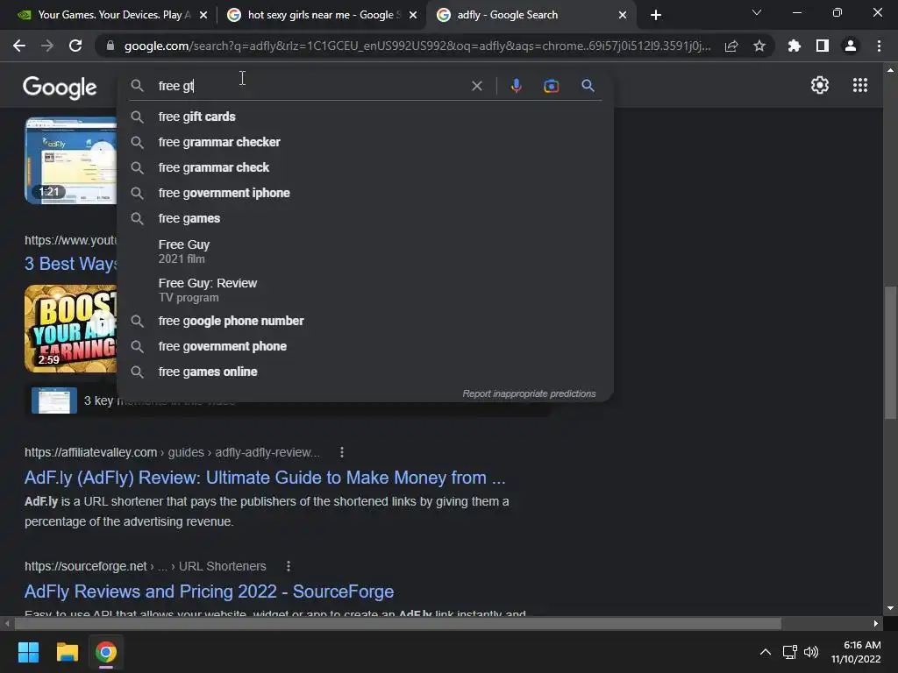Open the tab search chevron
This screenshot has height=673, width=898.
(x=757, y=12)
